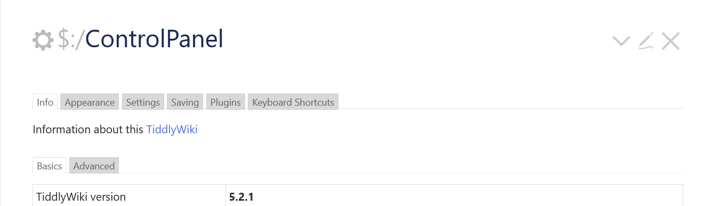The image size is (712, 206).
Task: Show the Plugins tab
Action: [225, 102]
